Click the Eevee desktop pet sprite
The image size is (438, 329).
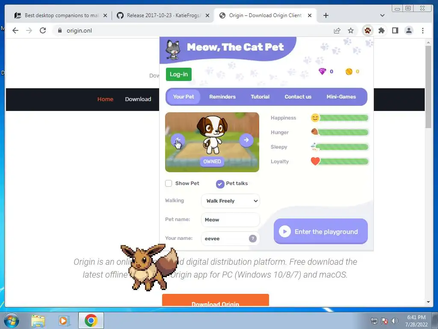coord(149,267)
